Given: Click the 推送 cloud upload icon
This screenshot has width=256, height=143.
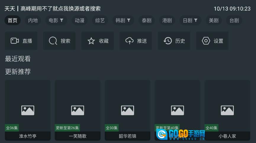Looking at the screenshot, I should (x=129, y=41).
